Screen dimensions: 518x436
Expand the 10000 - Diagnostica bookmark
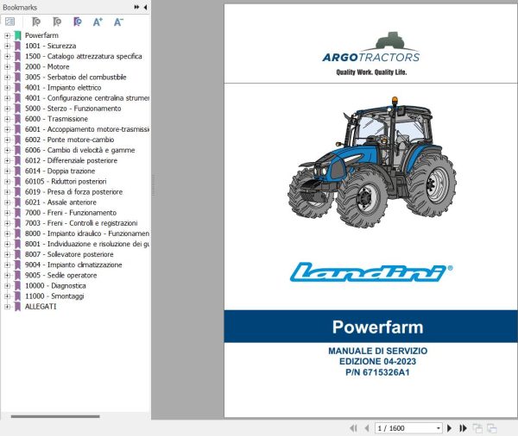pyautogui.click(x=7, y=285)
